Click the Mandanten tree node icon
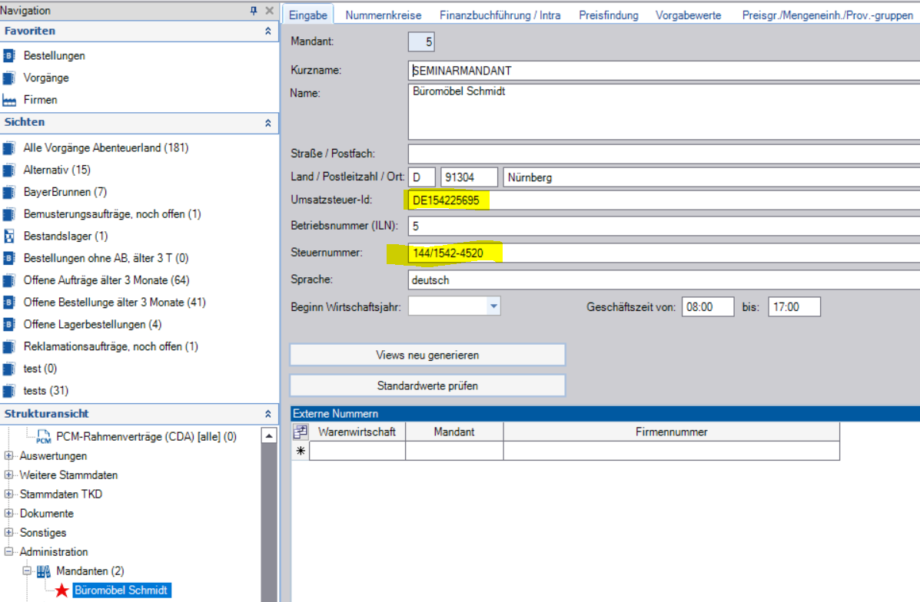The image size is (920, 602). [43, 571]
